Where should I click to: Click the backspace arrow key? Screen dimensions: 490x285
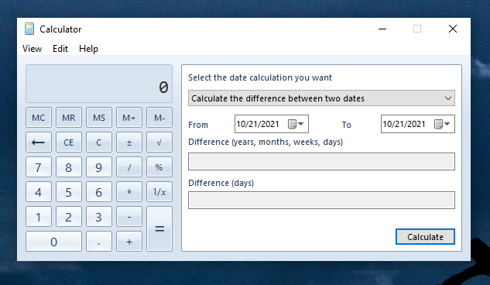(39, 142)
